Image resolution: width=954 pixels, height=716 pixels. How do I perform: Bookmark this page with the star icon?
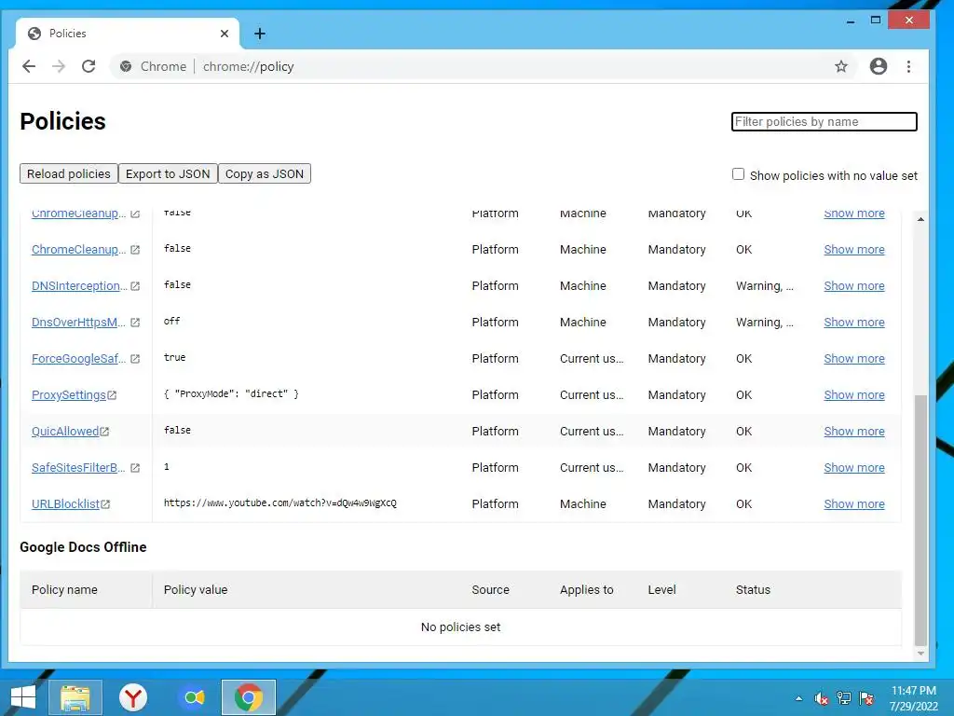[x=841, y=66]
